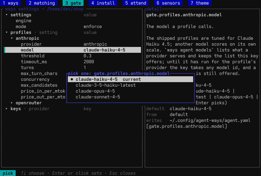Click the turns value 1

85,67
